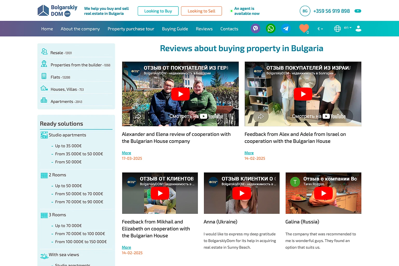Viewport: 399px width, 266px height.
Task: Play the Alexander and Elena review video
Action: click(x=180, y=94)
